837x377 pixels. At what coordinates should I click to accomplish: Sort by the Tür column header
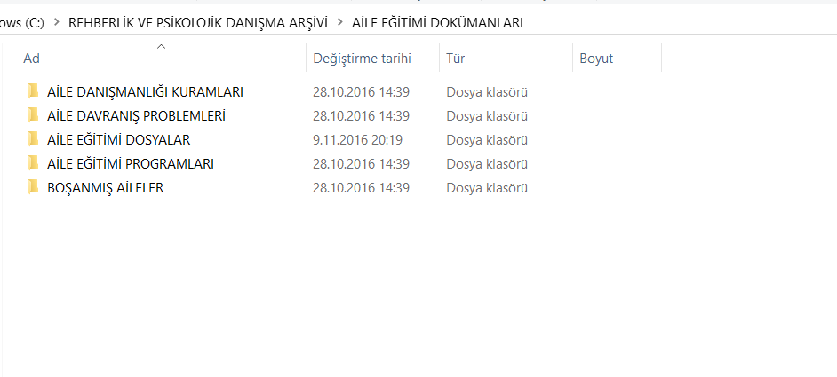[456, 59]
